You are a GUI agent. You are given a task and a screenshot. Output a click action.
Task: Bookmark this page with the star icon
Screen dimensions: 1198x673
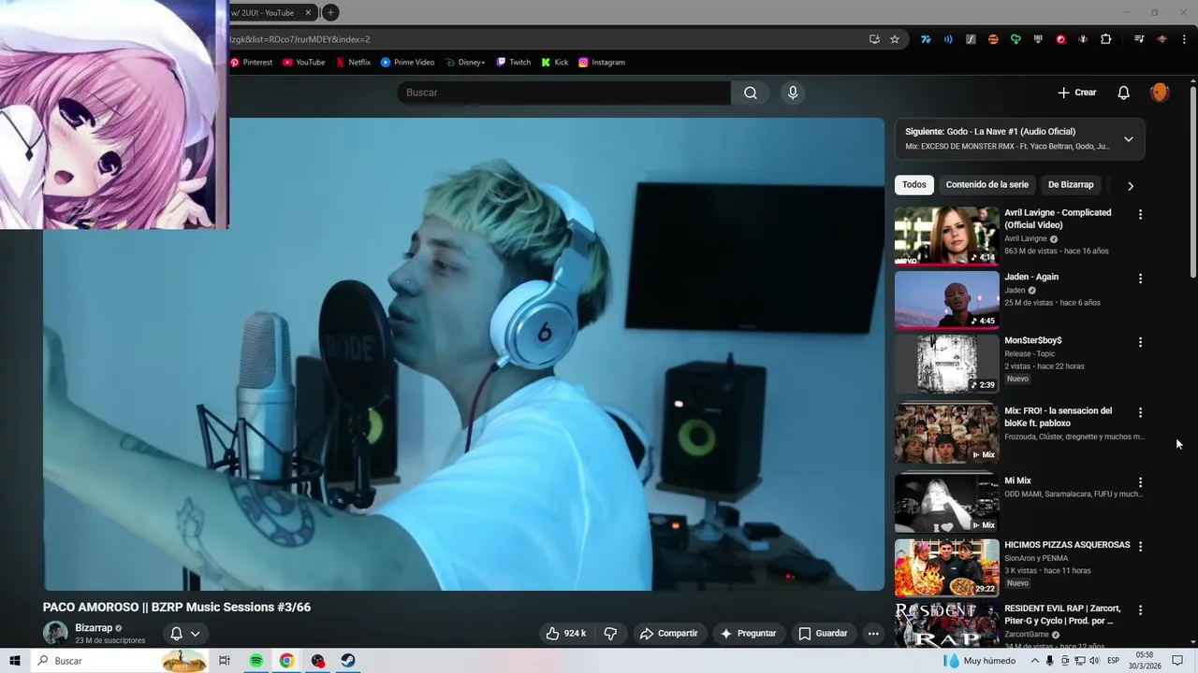(895, 39)
